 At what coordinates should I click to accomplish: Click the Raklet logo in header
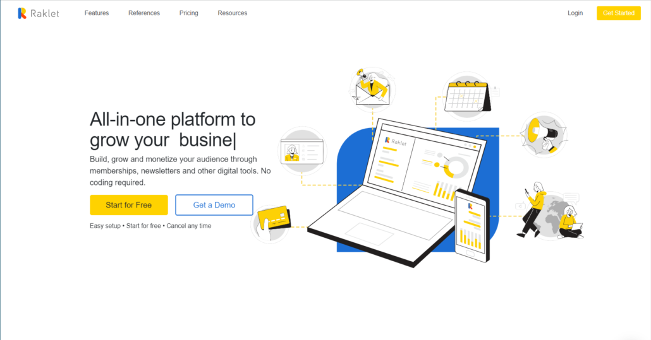(x=38, y=13)
